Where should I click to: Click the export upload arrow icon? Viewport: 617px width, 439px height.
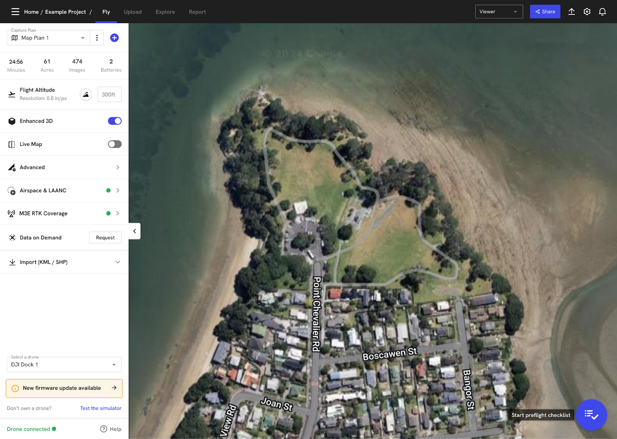click(x=571, y=12)
